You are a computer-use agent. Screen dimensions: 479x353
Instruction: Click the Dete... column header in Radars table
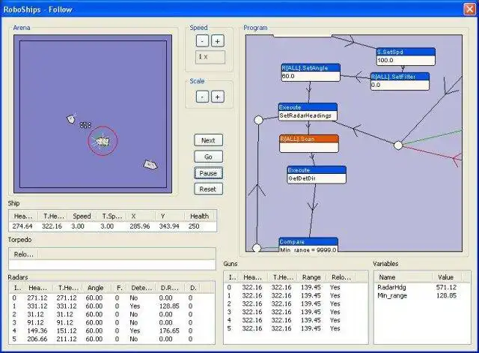(x=141, y=288)
